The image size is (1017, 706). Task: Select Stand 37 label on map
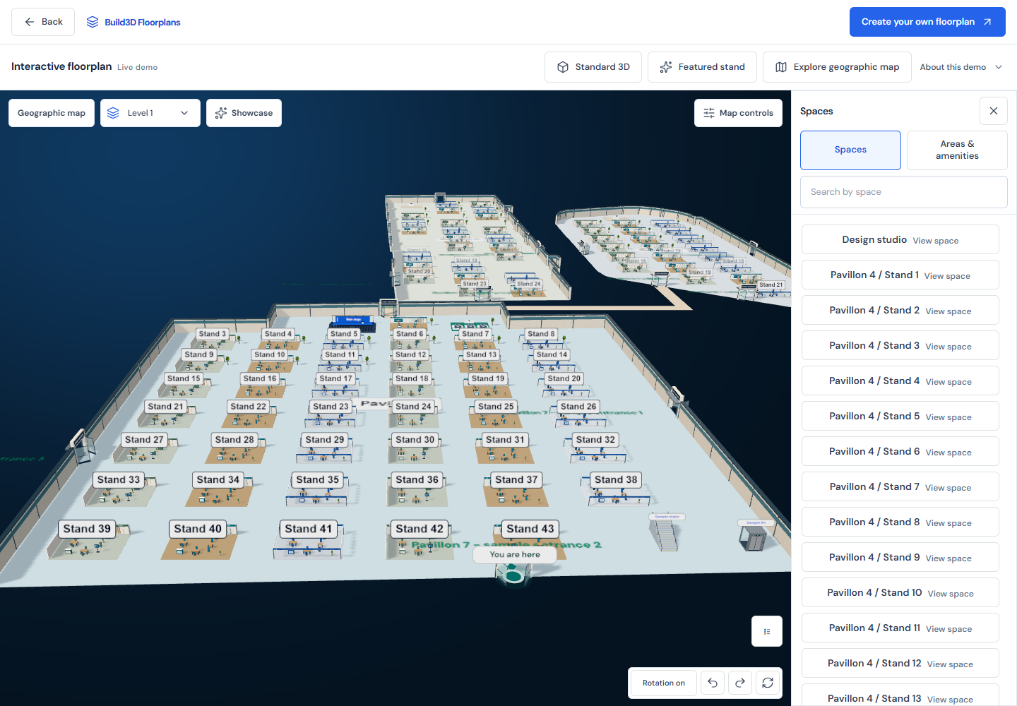[516, 480]
